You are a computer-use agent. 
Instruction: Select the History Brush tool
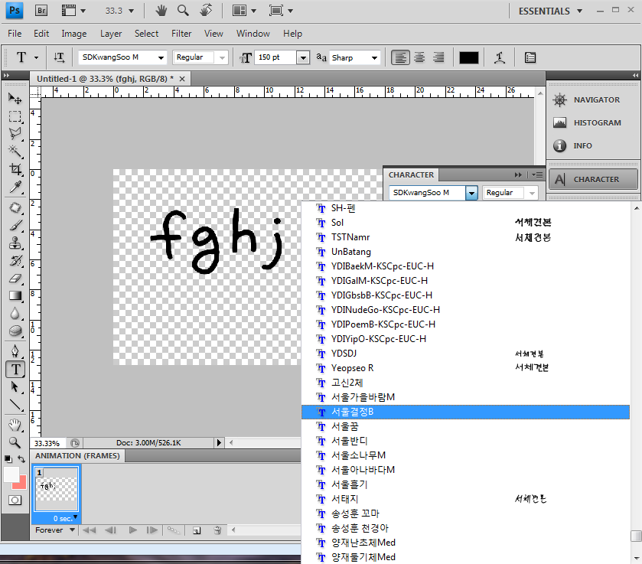pos(15,260)
